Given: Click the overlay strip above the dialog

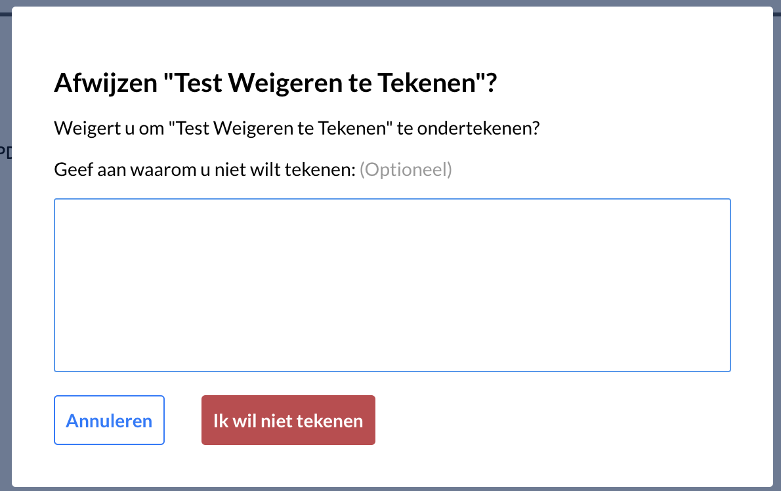Looking at the screenshot, I should (390, 3).
